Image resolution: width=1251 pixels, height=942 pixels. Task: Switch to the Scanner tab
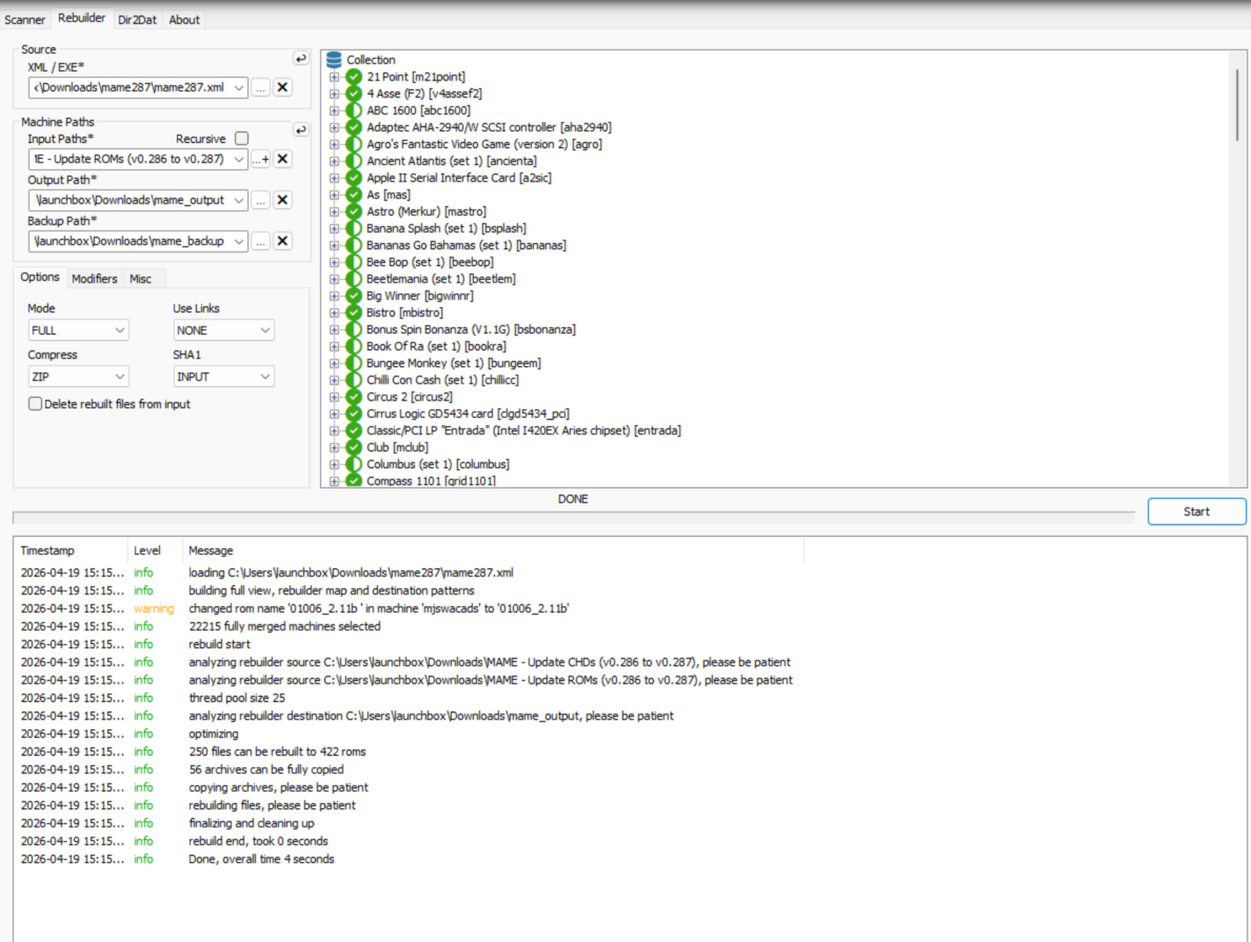[x=25, y=20]
